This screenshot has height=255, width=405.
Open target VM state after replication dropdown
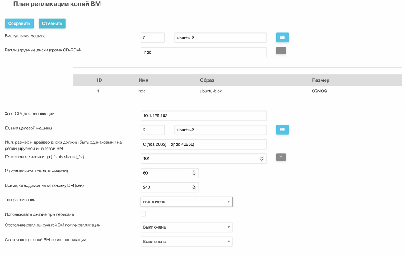pos(186,242)
